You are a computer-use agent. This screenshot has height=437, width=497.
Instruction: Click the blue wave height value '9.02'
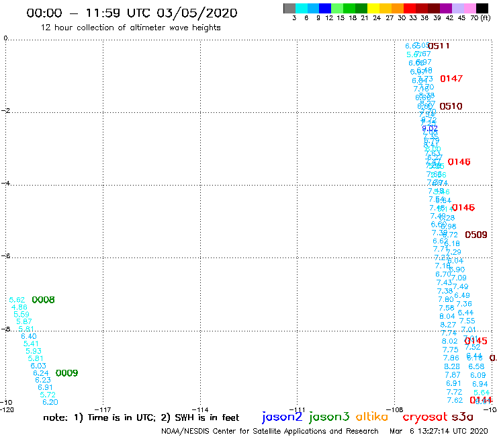click(x=430, y=128)
